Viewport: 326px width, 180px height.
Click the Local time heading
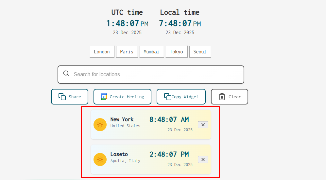pyautogui.click(x=180, y=12)
